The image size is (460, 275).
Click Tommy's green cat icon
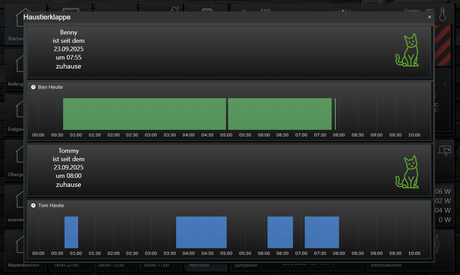[x=407, y=172]
